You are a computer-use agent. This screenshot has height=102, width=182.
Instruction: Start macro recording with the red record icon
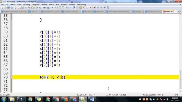click(x=95, y=8)
